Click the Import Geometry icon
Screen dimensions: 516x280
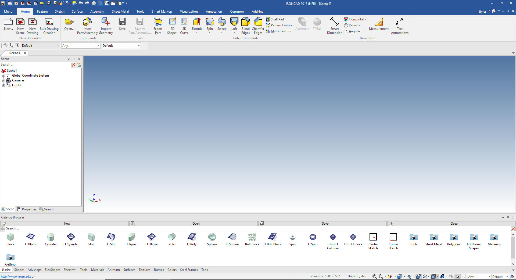[x=106, y=26]
